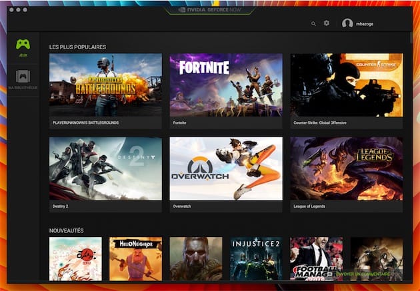This screenshot has width=420, height=291.
Task: Open the League of Legends artwork
Action: click(x=347, y=168)
